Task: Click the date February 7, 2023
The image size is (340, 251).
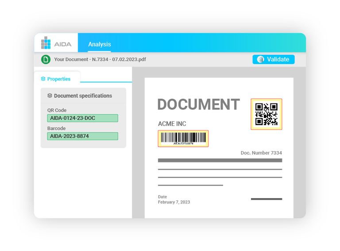Action: pos(174,202)
